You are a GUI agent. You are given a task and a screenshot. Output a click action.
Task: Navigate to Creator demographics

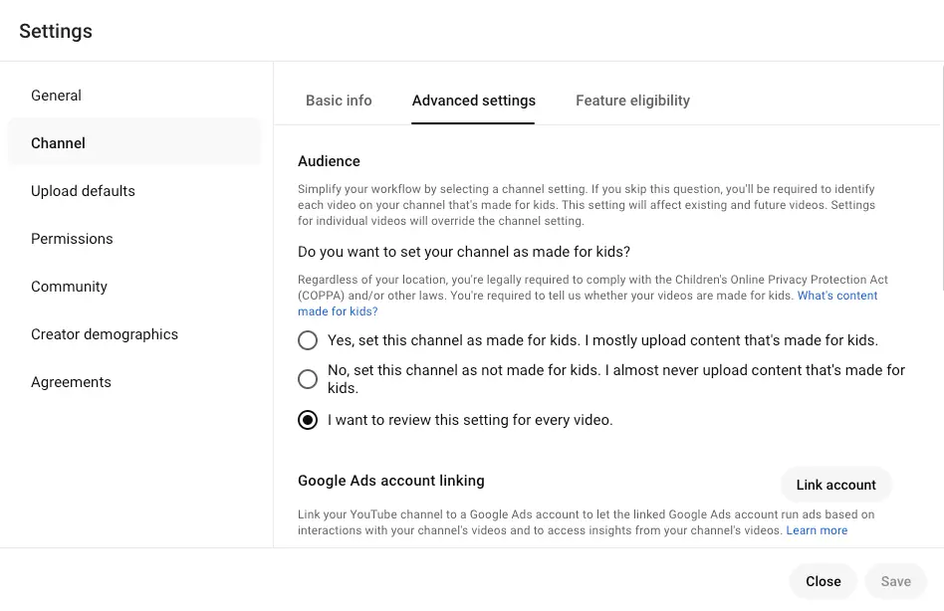tap(105, 334)
